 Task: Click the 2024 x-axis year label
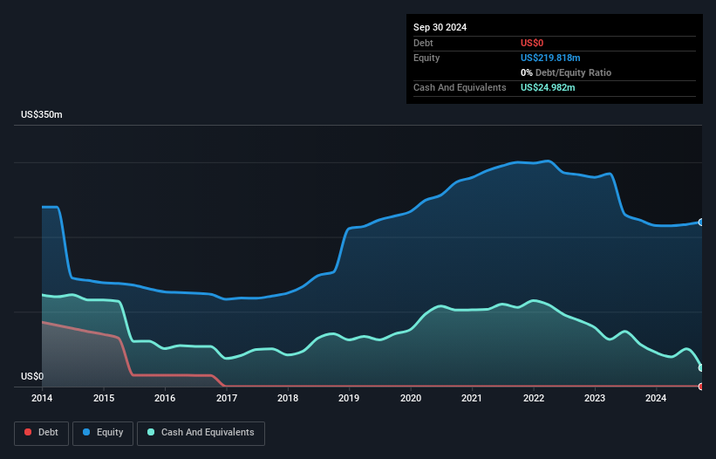(656, 399)
